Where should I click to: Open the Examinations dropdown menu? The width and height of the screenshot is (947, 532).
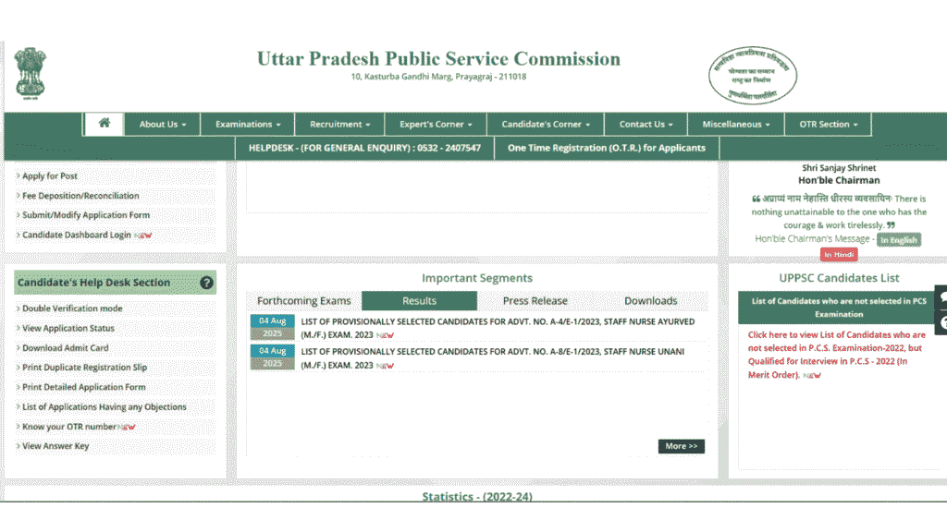pyautogui.click(x=248, y=125)
